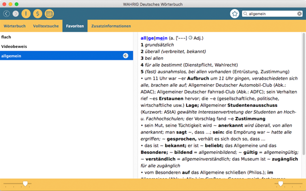306x191 pixels.
Task: Select the Favoriten tab
Action: click(75, 26)
